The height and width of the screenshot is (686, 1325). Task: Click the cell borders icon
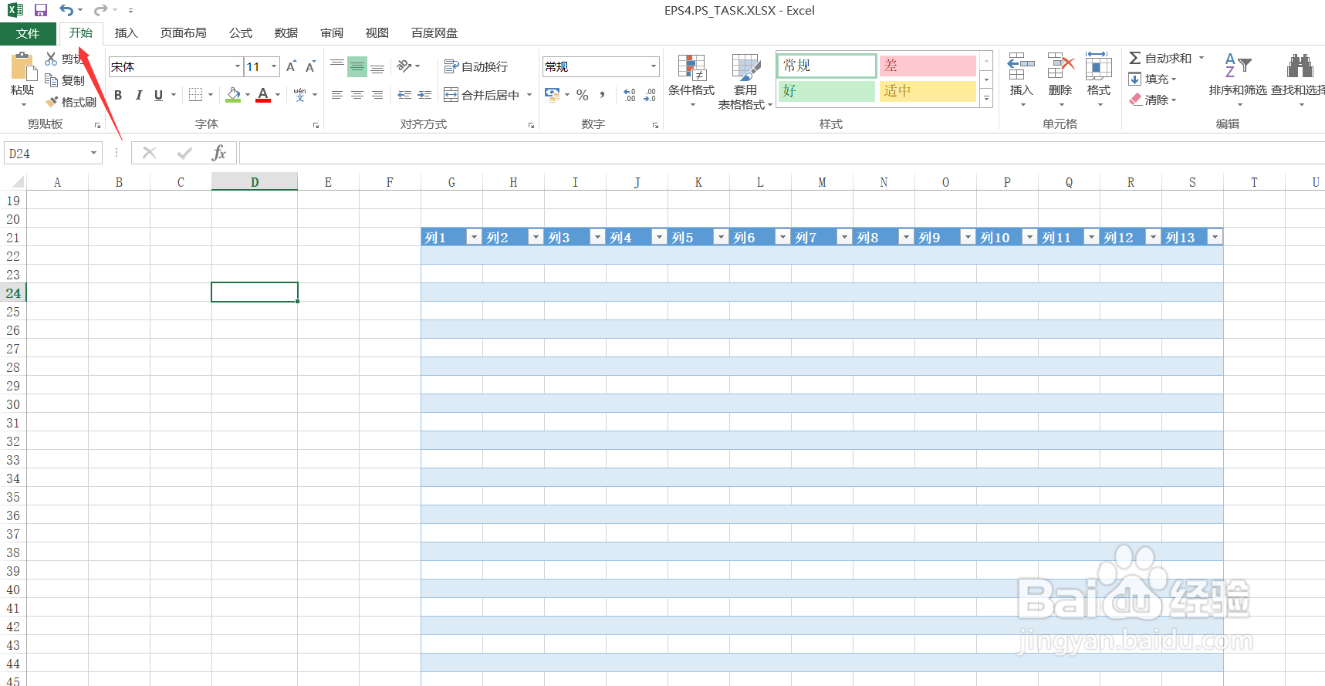click(x=196, y=95)
